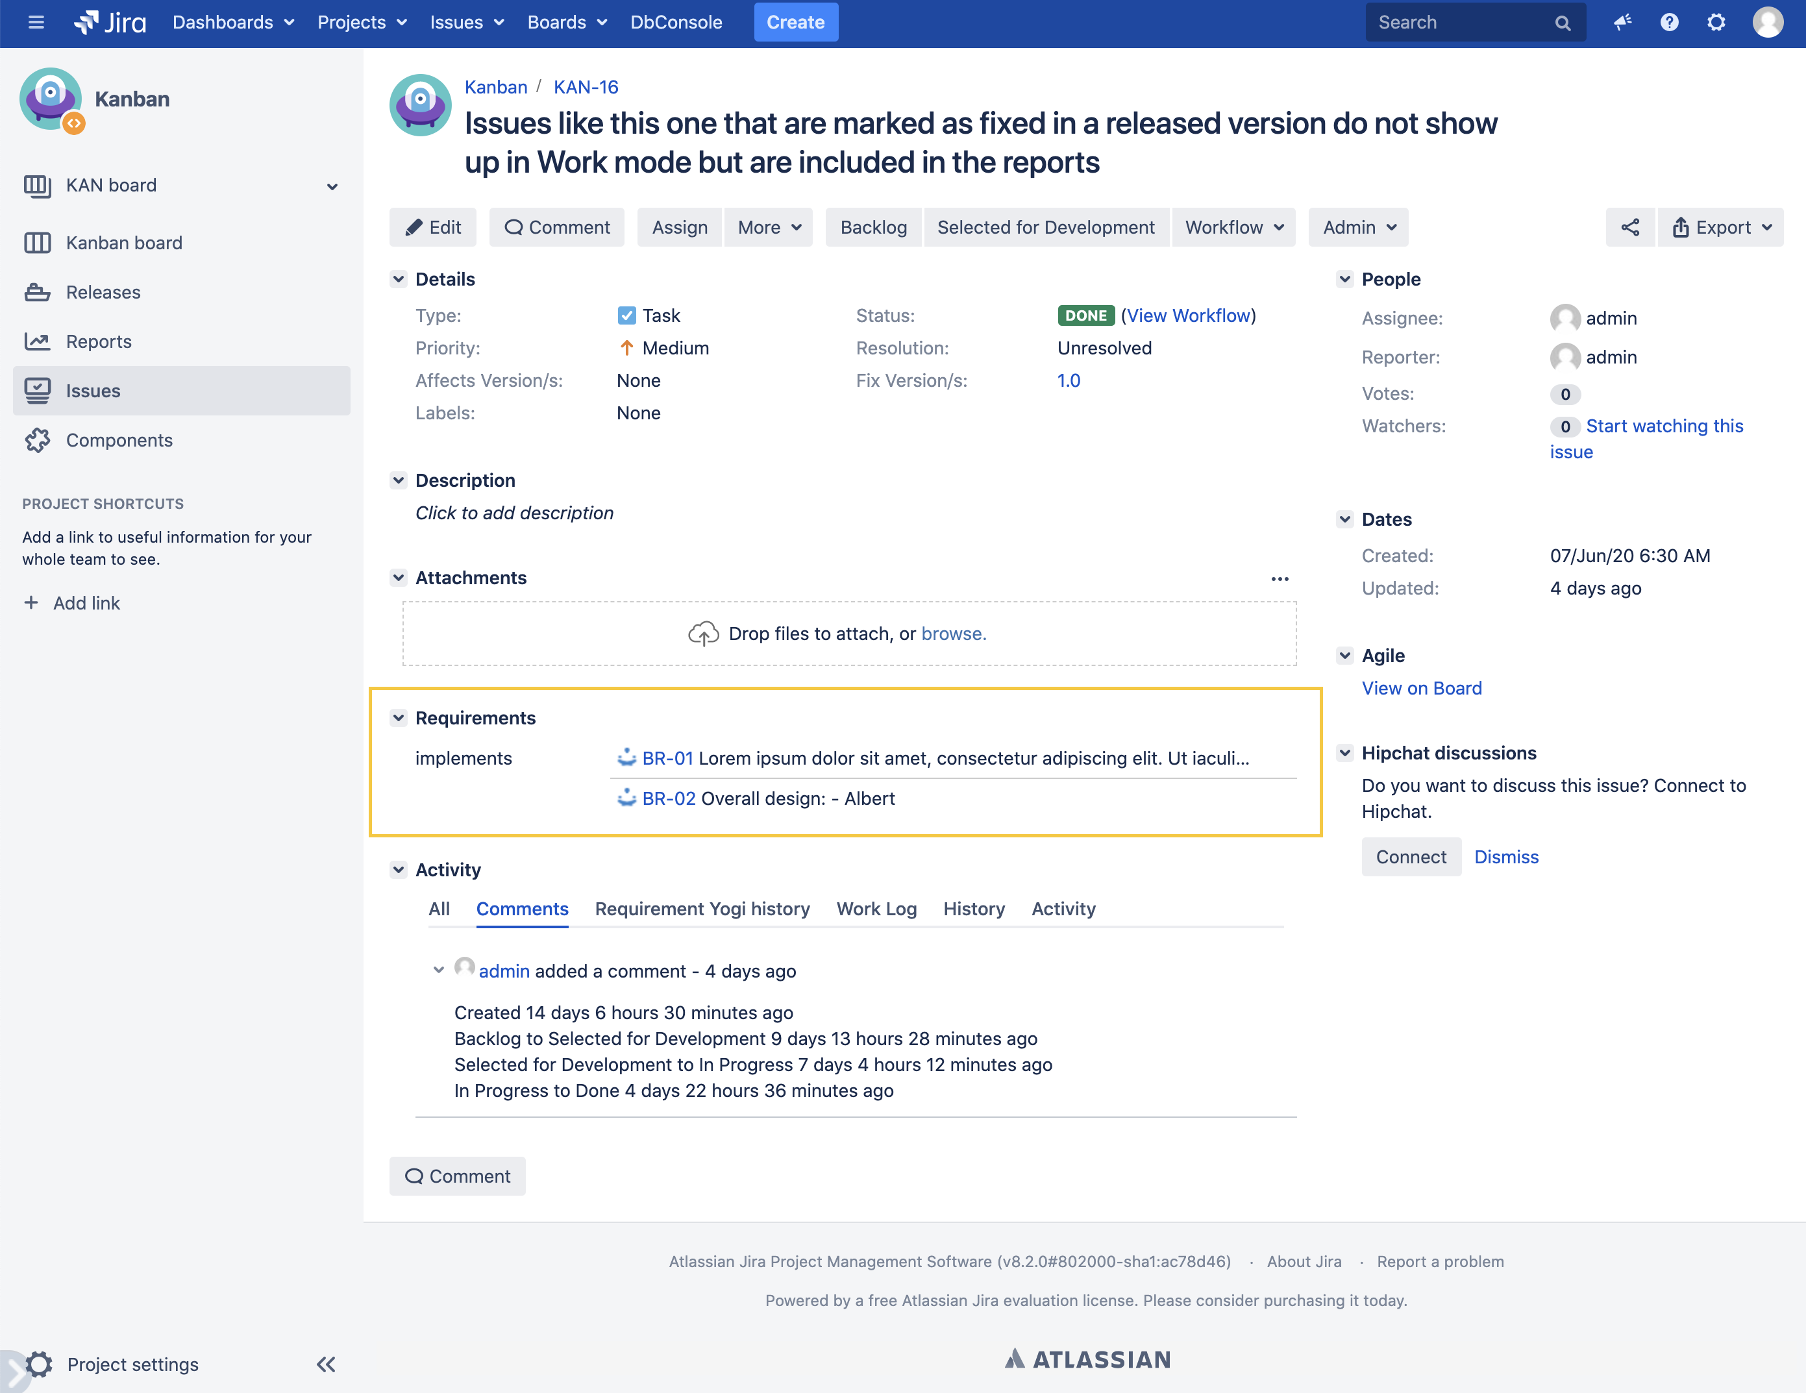Open the Requirement Yogi history tab
The image size is (1806, 1393).
point(702,909)
